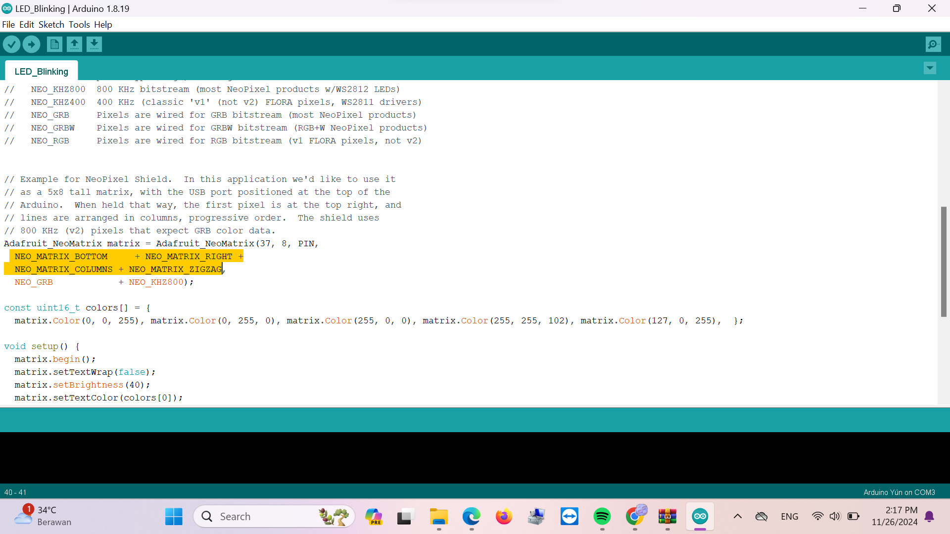Open Firefox from the taskbar
950x534 pixels.
pyautogui.click(x=504, y=517)
